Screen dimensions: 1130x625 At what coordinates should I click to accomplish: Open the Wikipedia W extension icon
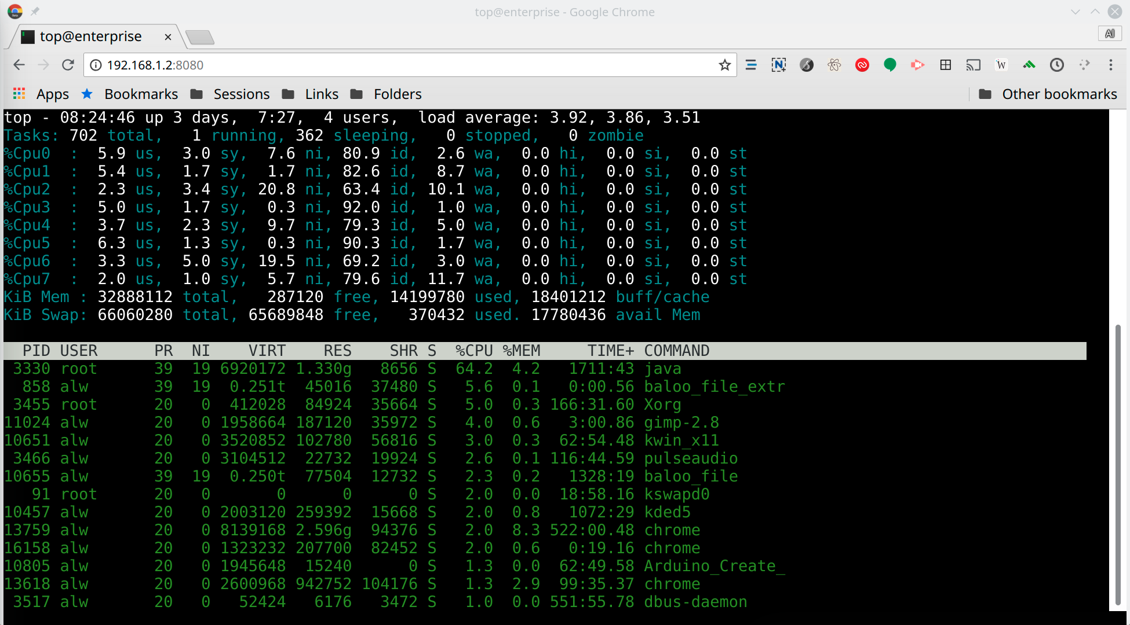pyautogui.click(x=1001, y=65)
